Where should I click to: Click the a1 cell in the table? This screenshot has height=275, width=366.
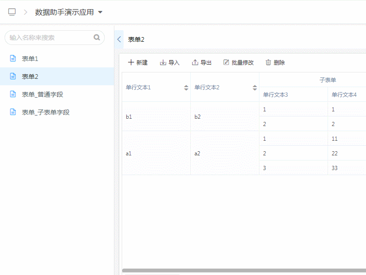click(129, 154)
